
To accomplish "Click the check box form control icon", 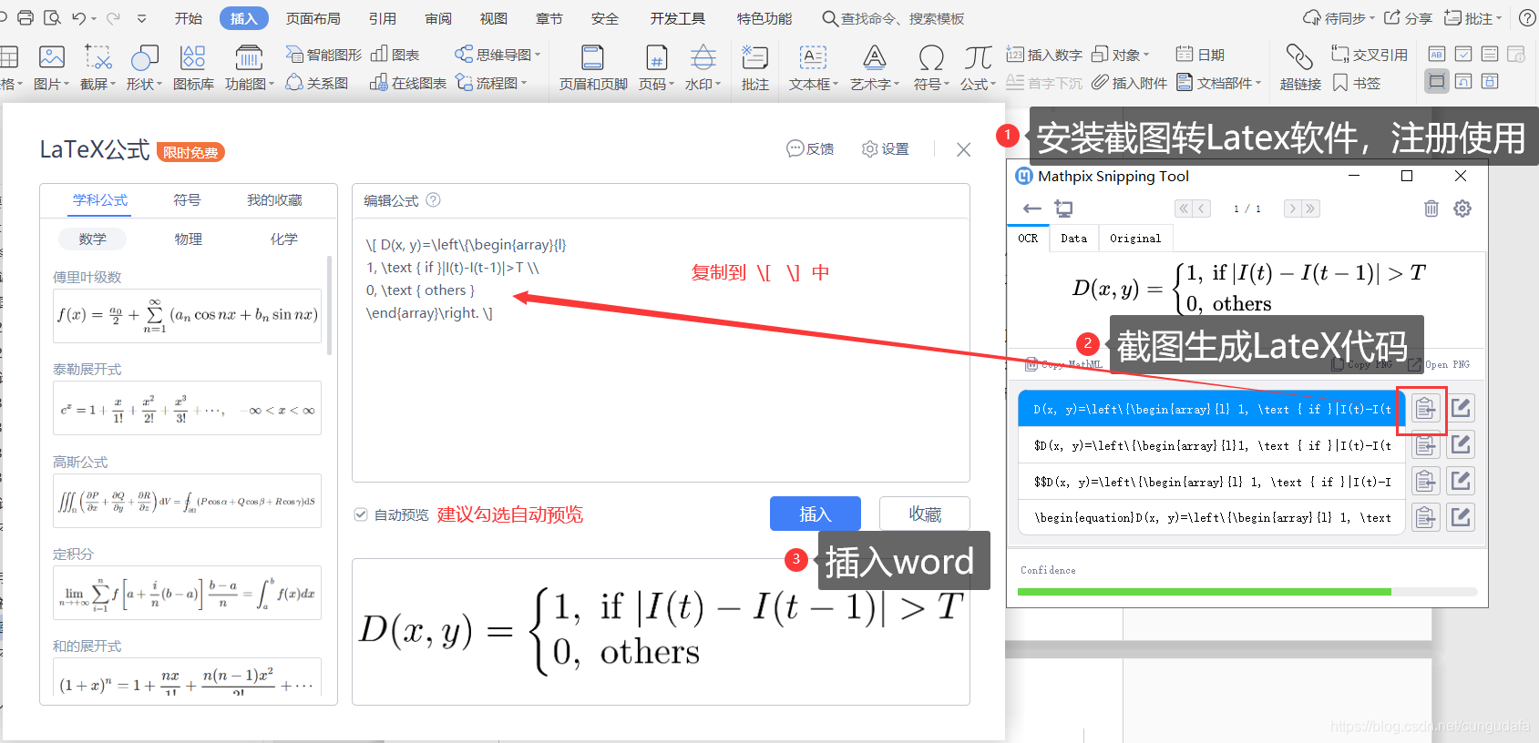I will tap(1463, 55).
